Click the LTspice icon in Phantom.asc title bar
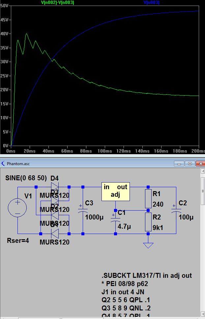Viewport: 205px width, 319px height. pos(3,163)
